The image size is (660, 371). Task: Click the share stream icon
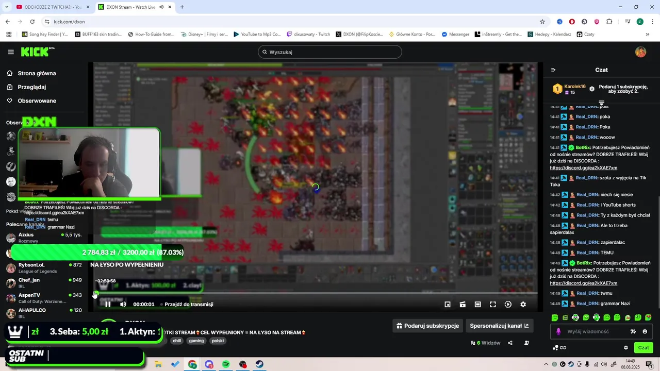pos(510,343)
